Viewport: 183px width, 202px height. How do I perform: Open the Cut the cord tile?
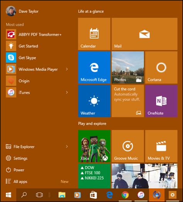(128, 101)
